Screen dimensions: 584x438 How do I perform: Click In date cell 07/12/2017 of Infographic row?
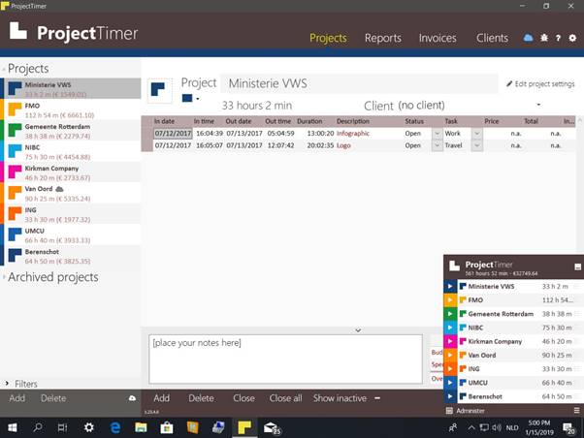[x=173, y=133]
